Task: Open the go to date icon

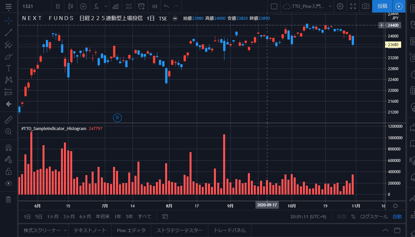Action: tap(165, 216)
